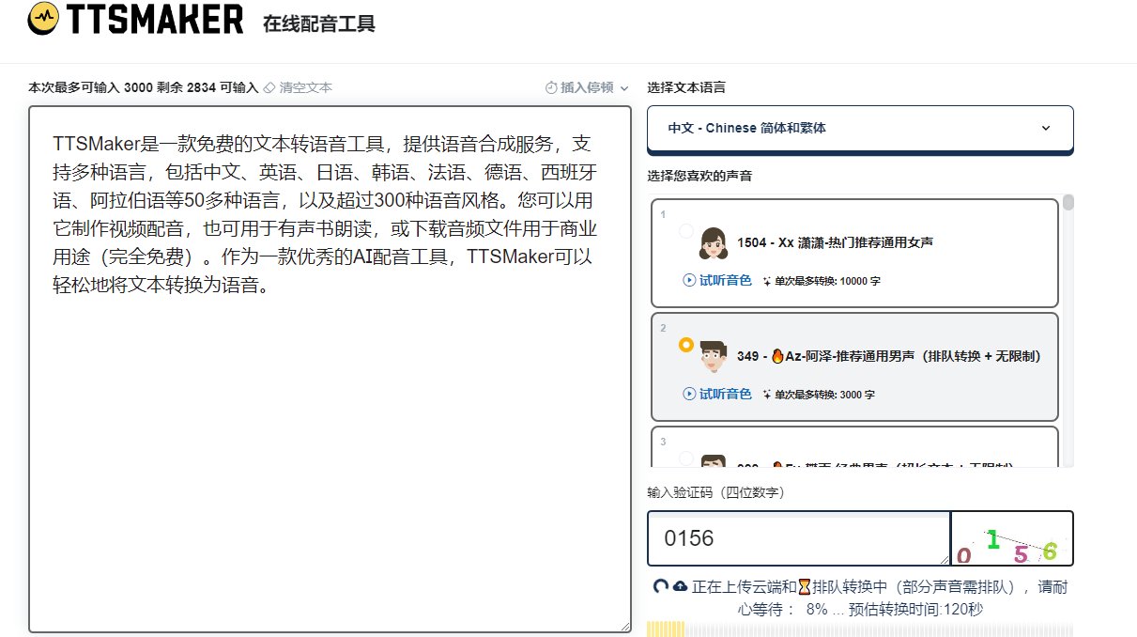Image resolution: width=1137 pixels, height=637 pixels.
Task: Click the TTSMaker logo icon
Action: [42, 20]
